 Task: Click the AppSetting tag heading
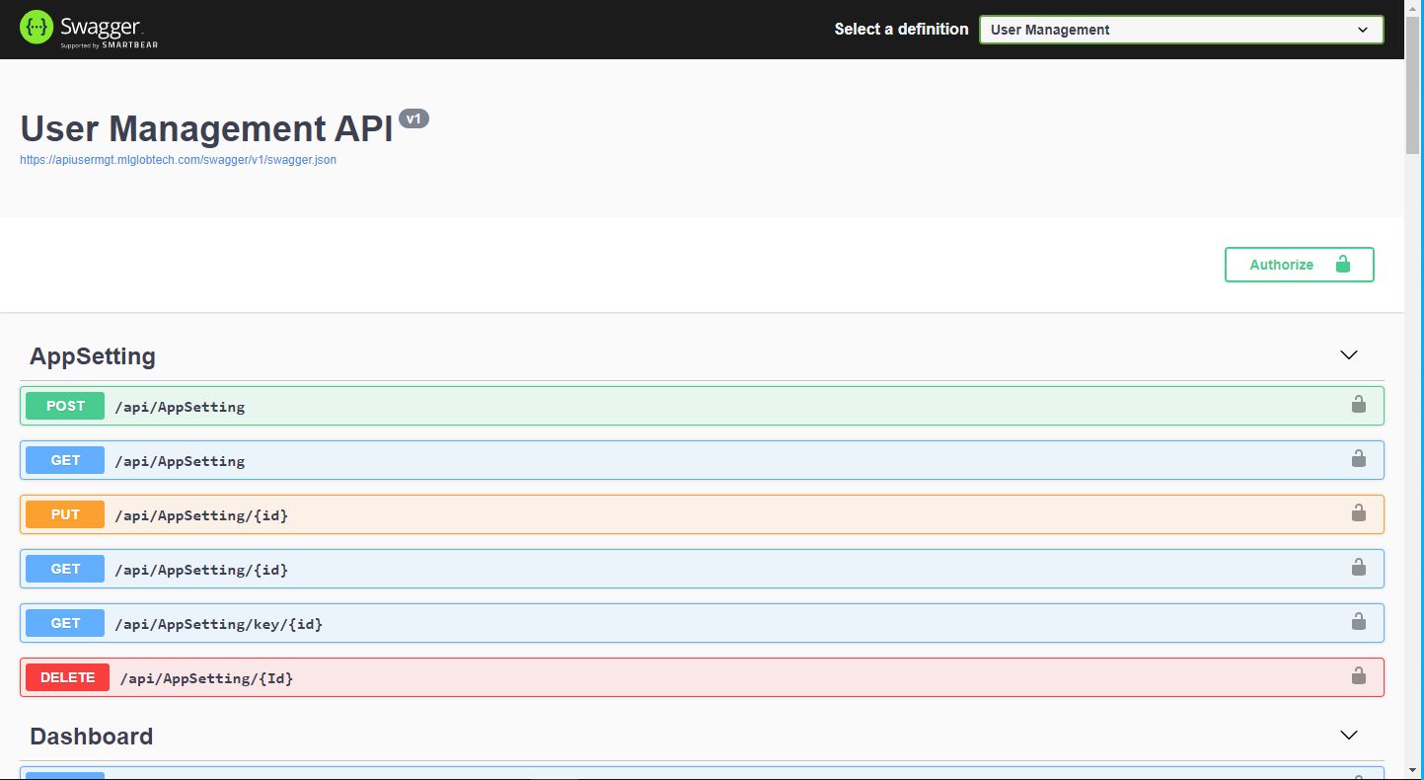tap(93, 356)
